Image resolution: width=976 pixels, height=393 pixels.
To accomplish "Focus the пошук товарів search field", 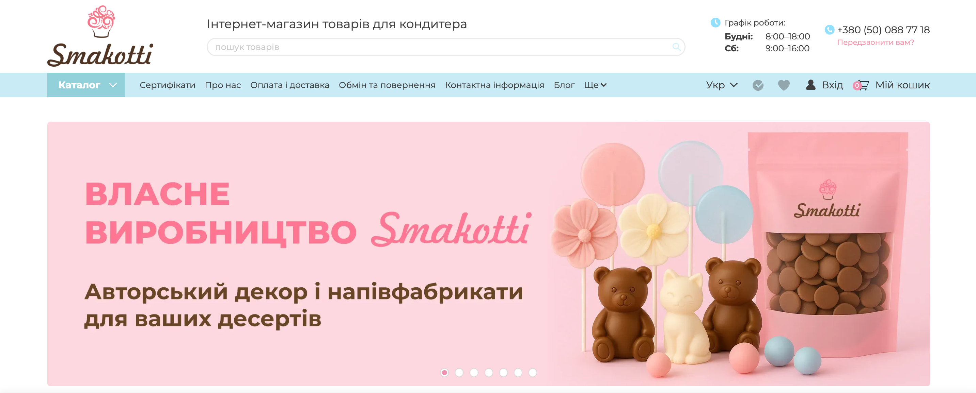I will [x=445, y=47].
